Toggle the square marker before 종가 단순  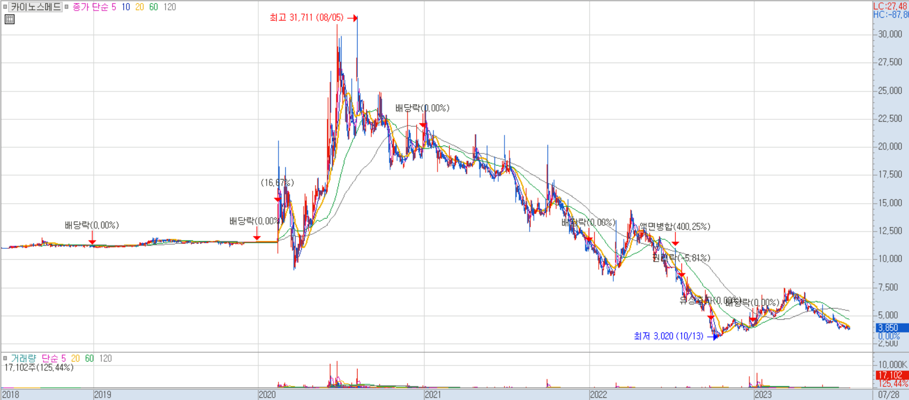click(67, 7)
